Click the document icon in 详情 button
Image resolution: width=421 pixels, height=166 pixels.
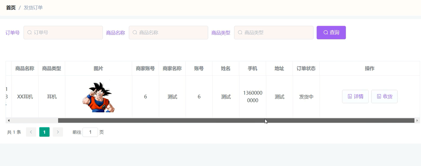coord(350,96)
